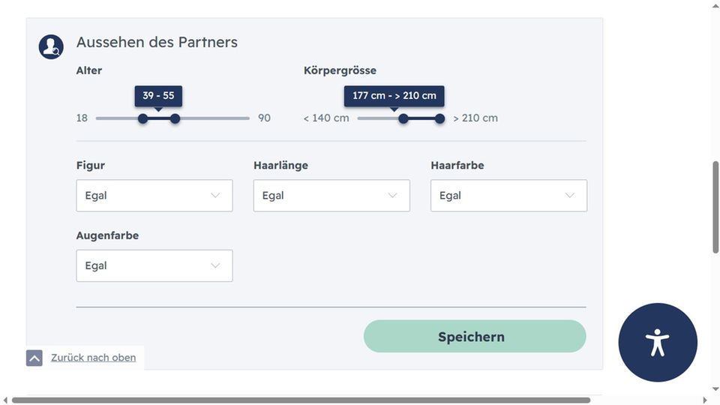Viewport: 720px width, 405px height.
Task: Click the horizontal scrollbar thumb
Action: (x=300, y=400)
